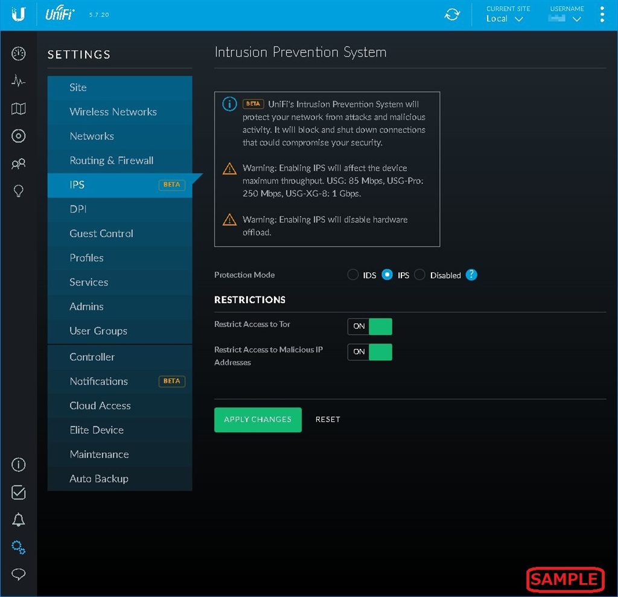Click the Intrusion Prevention System heading
The width and height of the screenshot is (618, 597).
point(301,53)
